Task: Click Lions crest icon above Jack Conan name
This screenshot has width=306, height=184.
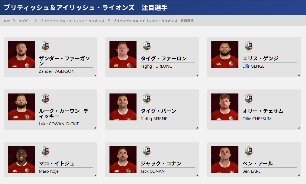Action: click(147, 151)
